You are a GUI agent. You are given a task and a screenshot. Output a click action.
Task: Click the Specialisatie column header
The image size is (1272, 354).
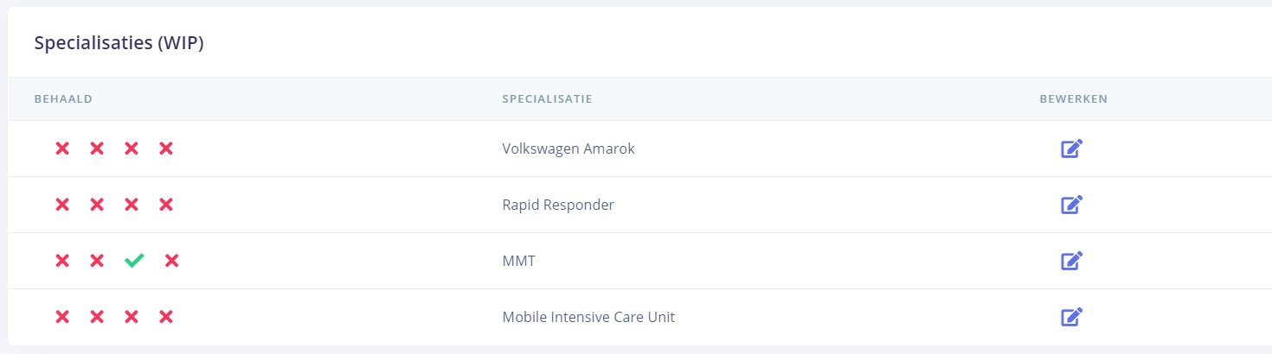pos(547,99)
